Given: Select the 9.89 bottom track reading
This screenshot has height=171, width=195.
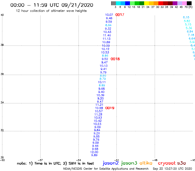Looking at the screenshot, I should pos(94,155).
